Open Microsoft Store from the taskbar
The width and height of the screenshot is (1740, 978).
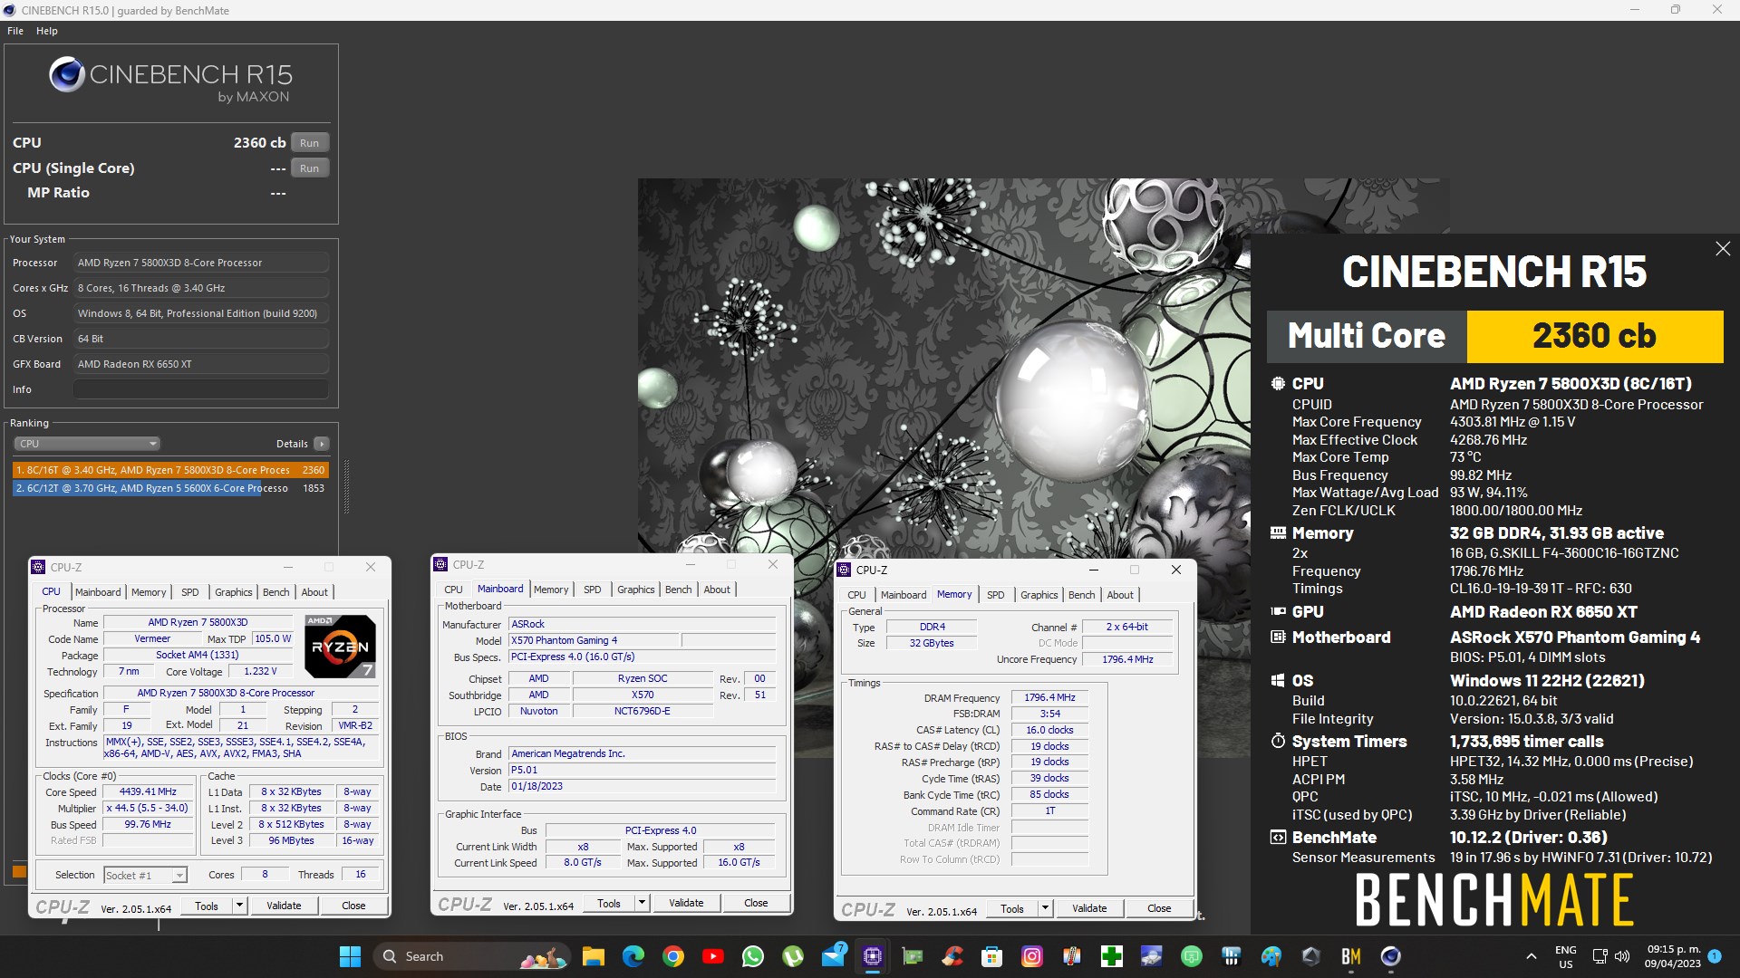(992, 956)
